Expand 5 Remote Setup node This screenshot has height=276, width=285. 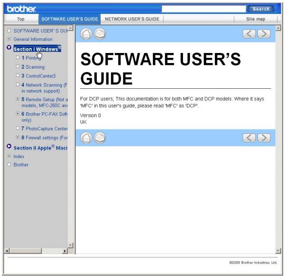point(18,99)
